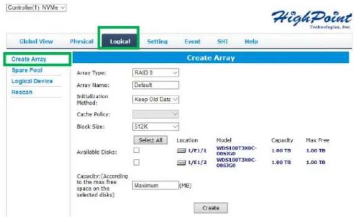This screenshot has height=217, width=354.
Task: Check the box for disk 1/E1/2
Action: click(x=136, y=162)
